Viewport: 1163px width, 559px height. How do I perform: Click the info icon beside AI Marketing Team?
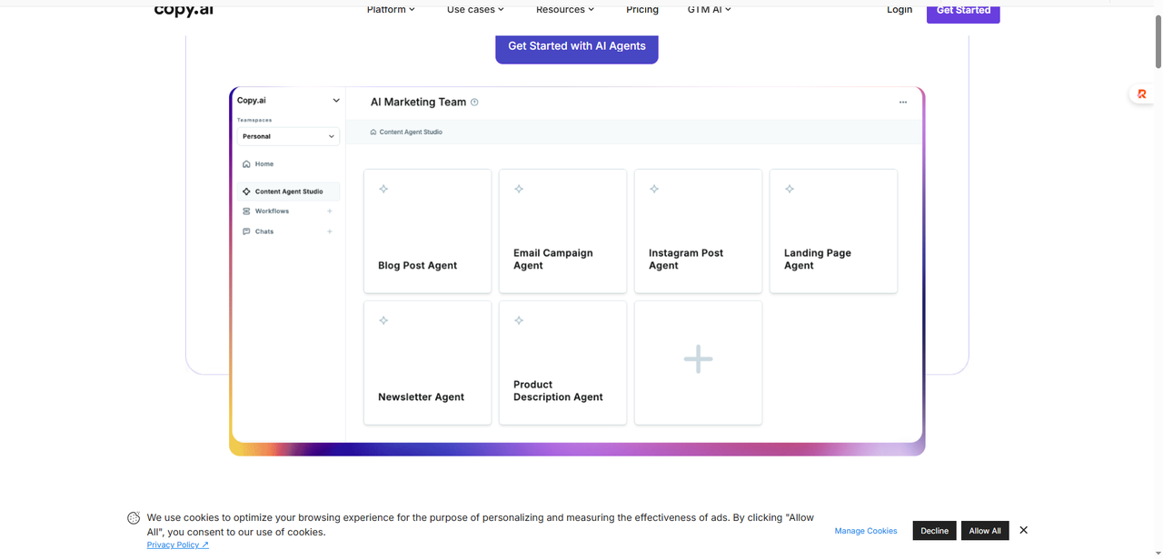point(474,103)
